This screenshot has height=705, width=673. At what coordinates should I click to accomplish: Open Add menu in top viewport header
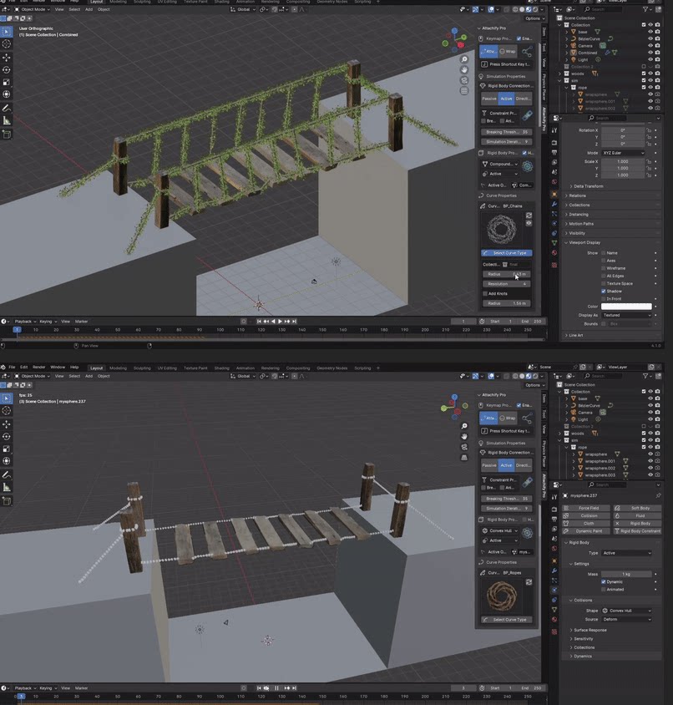point(89,9)
